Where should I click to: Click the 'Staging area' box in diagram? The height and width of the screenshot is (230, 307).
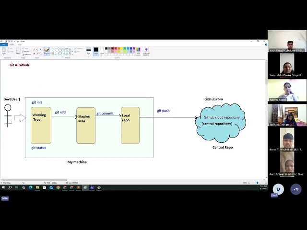coord(86,126)
